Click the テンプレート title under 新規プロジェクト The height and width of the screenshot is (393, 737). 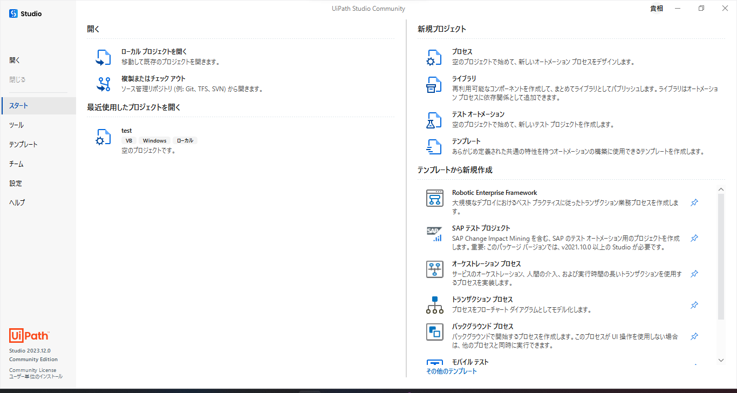click(466, 141)
